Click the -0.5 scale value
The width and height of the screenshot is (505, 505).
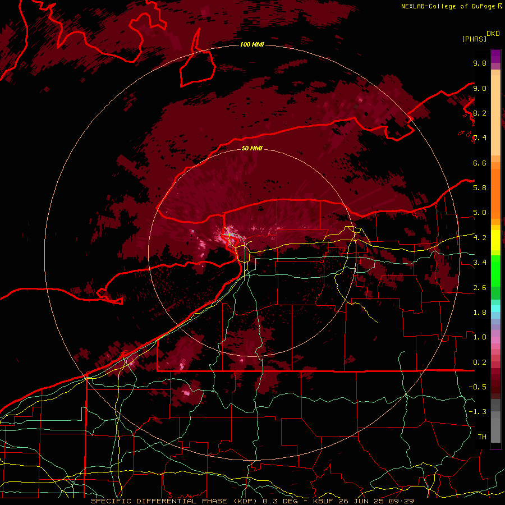tap(478, 387)
